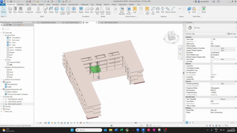The height and width of the screenshot is (133, 237).
Task: Select the Railing tool
Action: click(81, 10)
